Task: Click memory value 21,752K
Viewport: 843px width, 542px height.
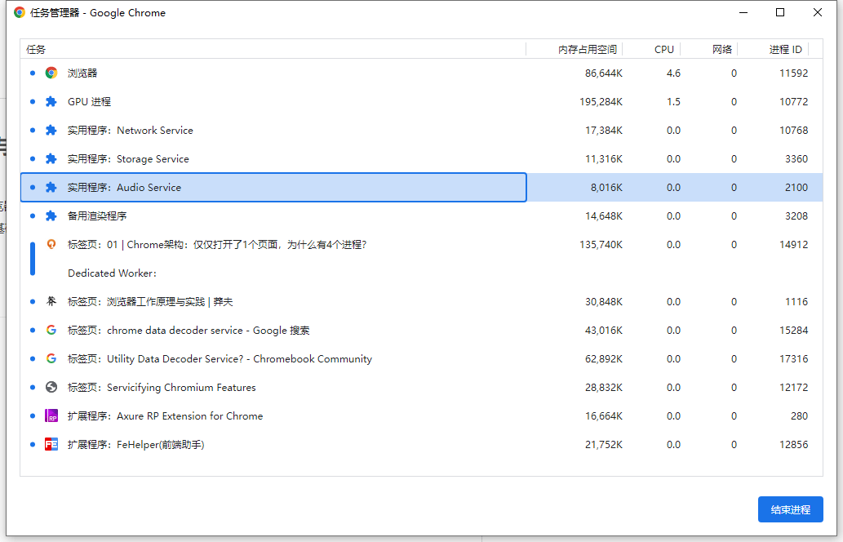Action: pyautogui.click(x=603, y=444)
